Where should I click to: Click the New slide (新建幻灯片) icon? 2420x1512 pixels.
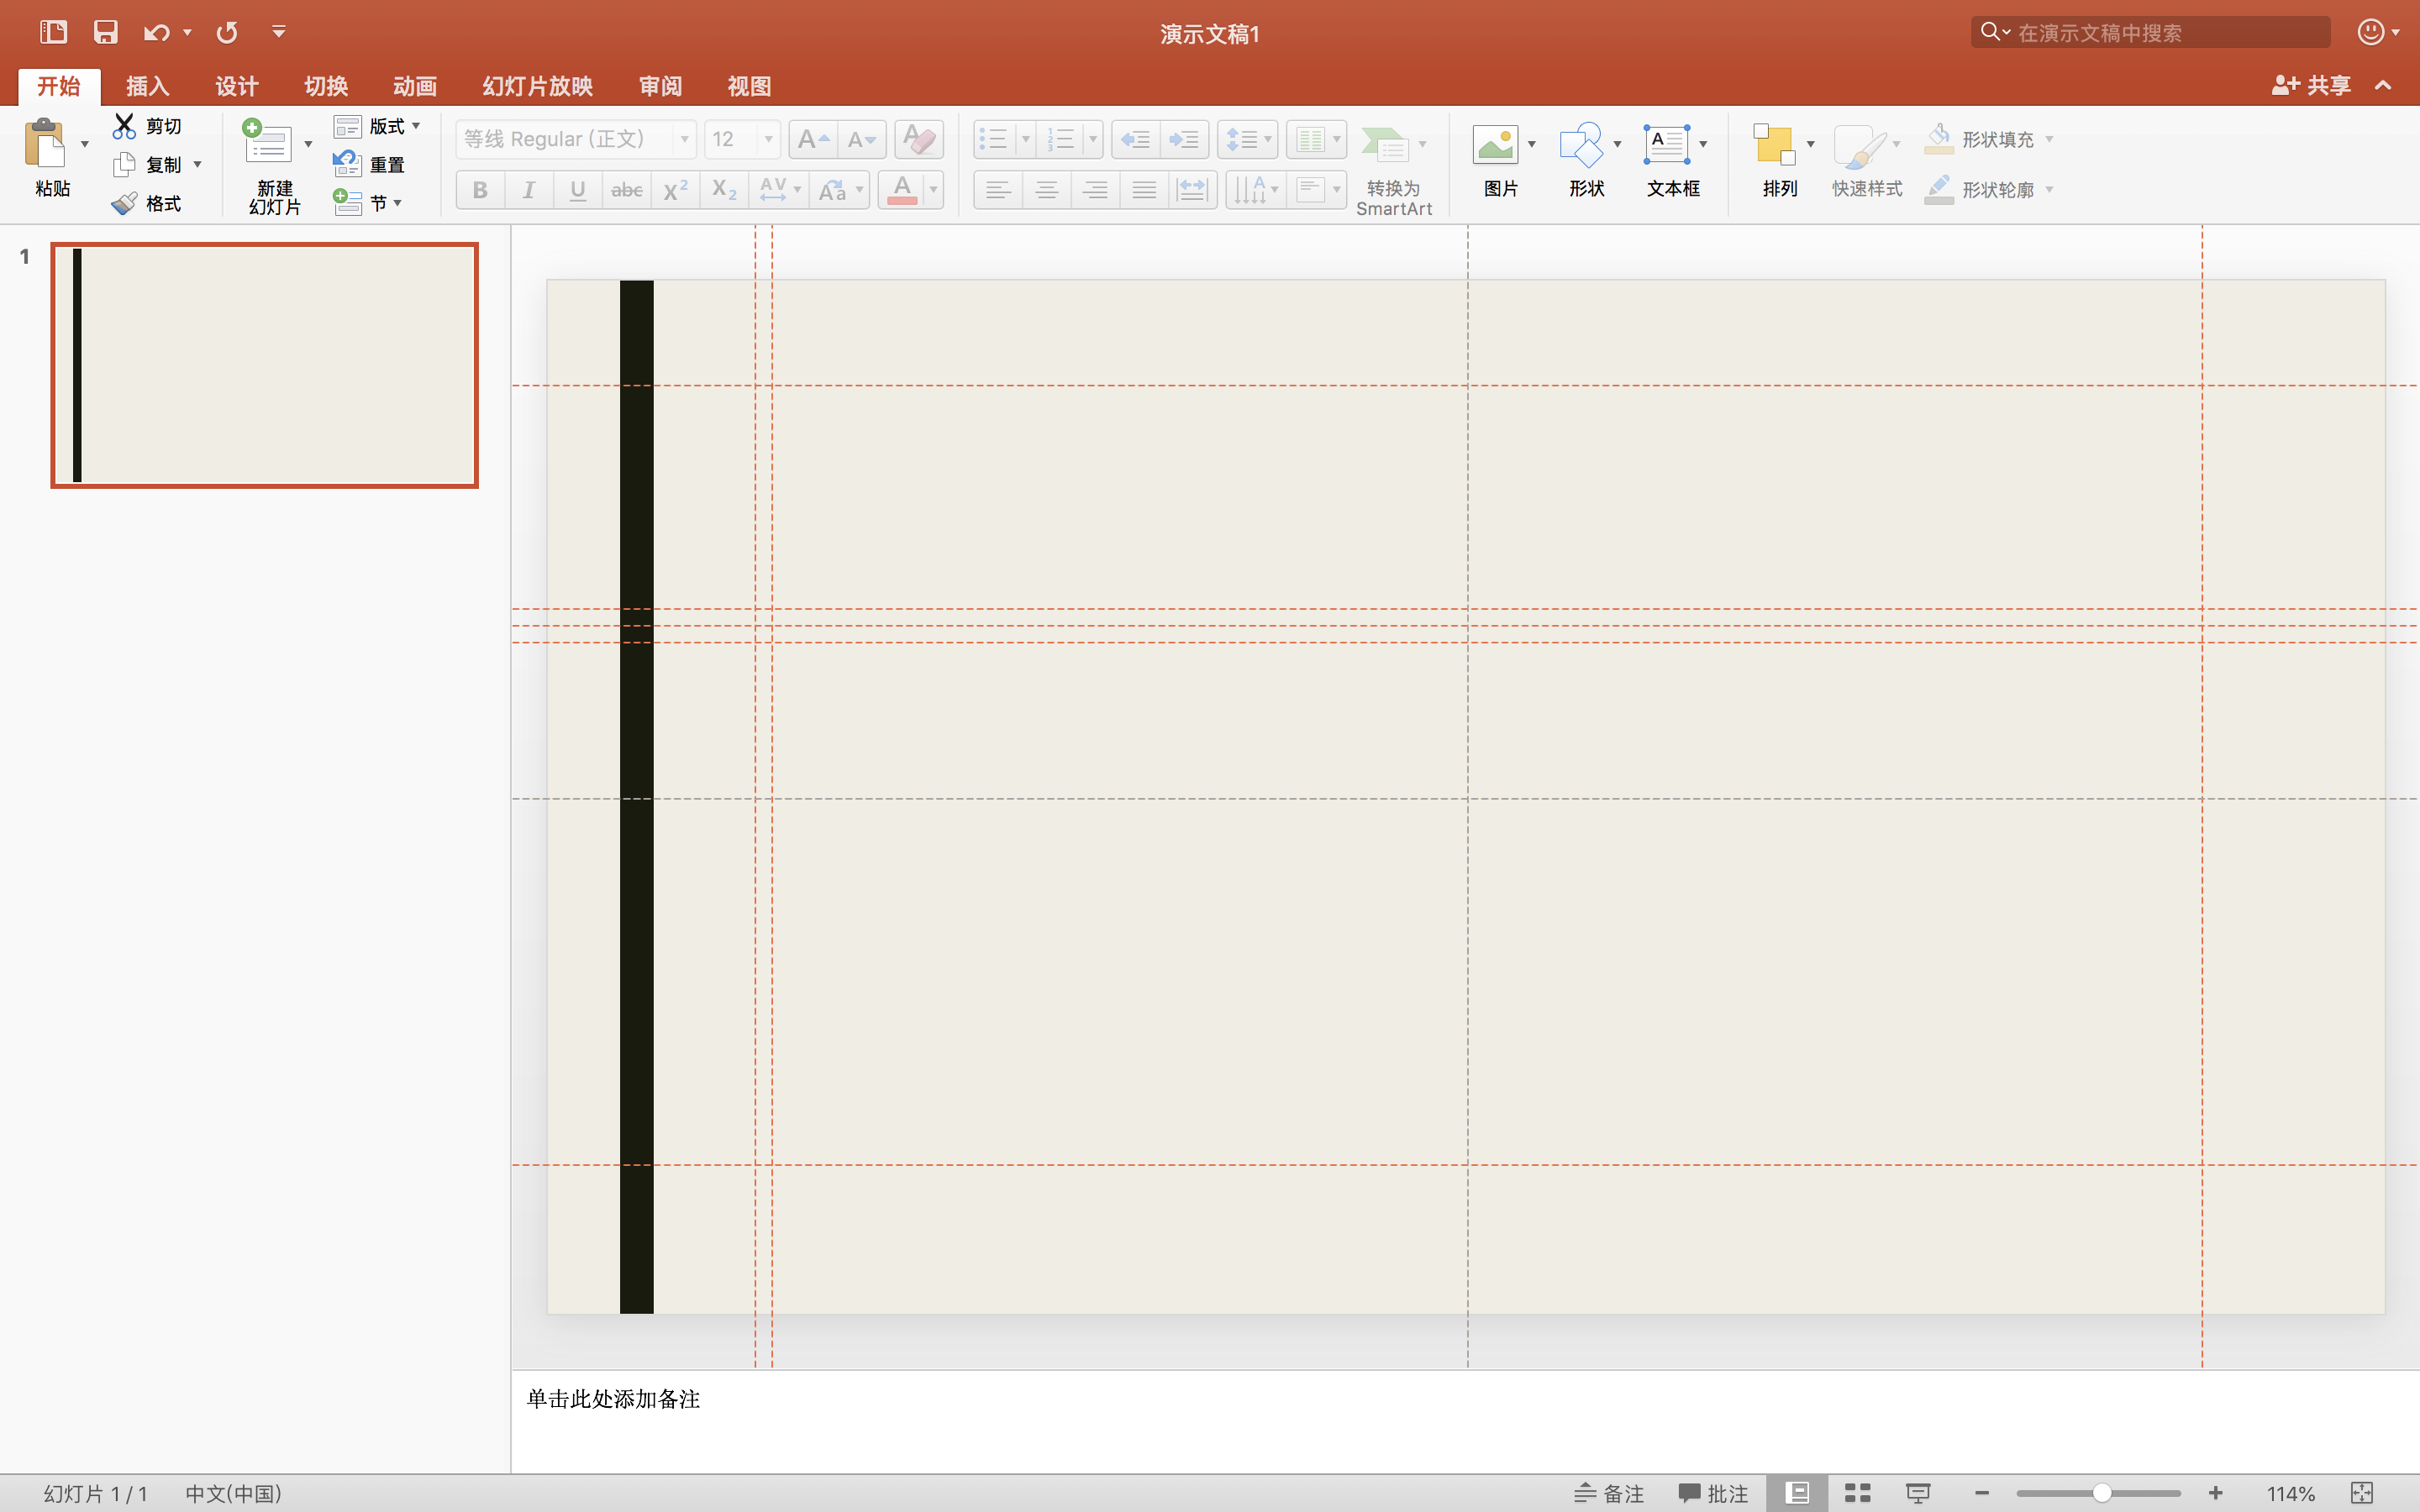coord(268,145)
